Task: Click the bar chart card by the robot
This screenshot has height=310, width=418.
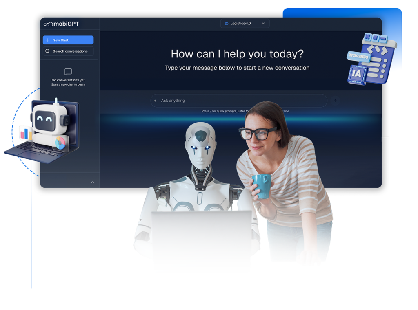Action: (26, 133)
